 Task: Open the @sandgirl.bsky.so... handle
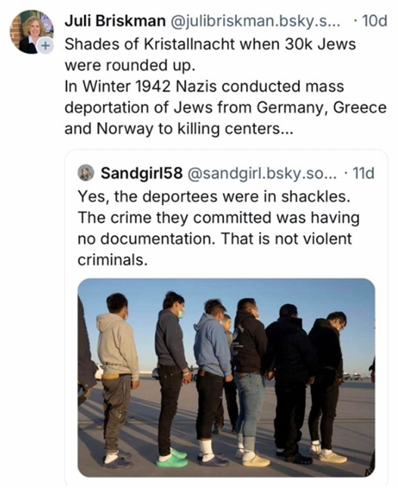pyautogui.click(x=262, y=173)
